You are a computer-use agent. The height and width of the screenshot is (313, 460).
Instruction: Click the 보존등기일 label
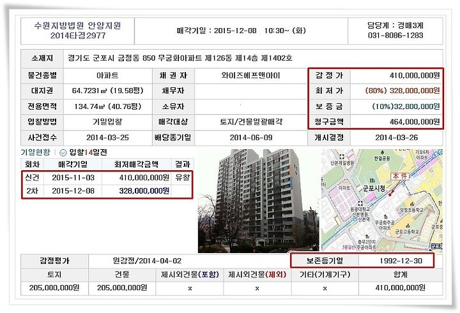[x=325, y=261]
